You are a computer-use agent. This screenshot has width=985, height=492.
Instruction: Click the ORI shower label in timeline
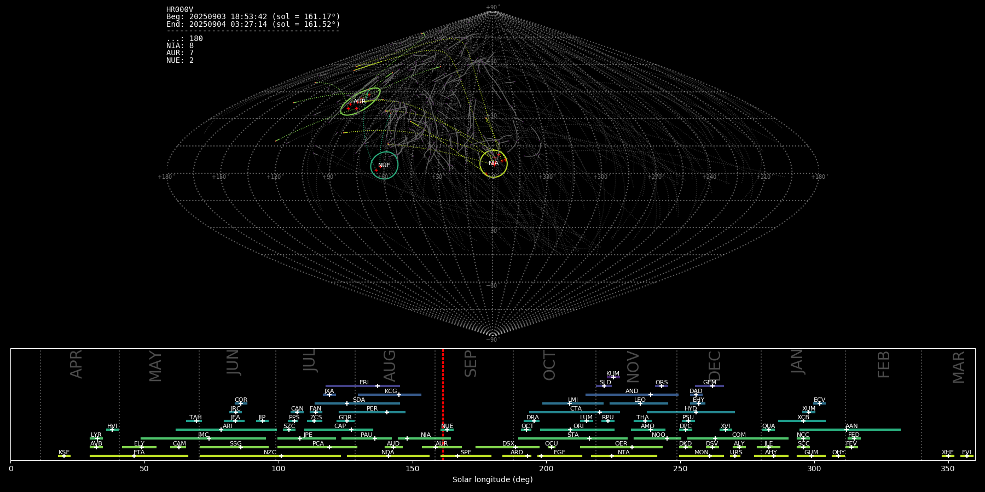pos(578,426)
